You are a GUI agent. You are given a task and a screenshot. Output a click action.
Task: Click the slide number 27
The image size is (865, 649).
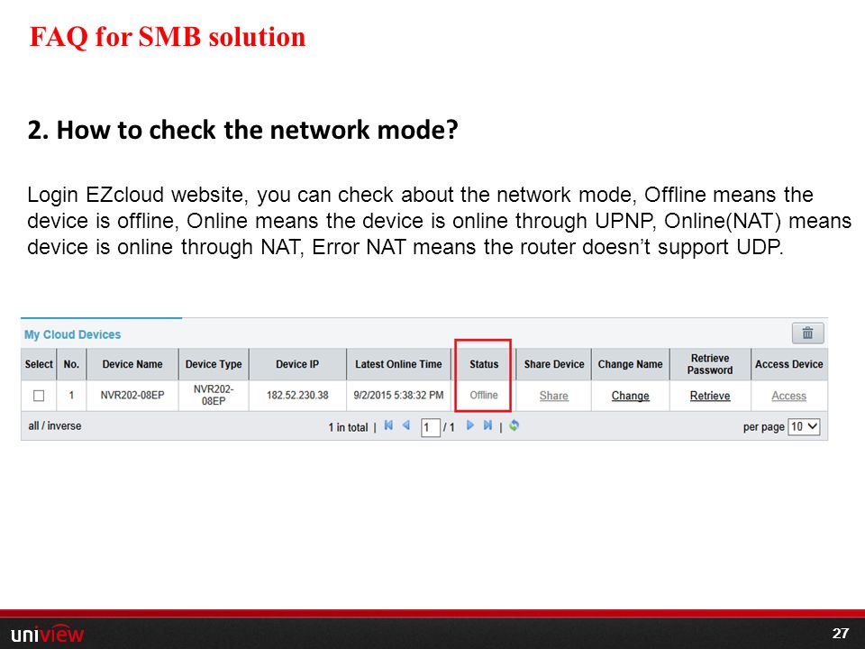840,633
